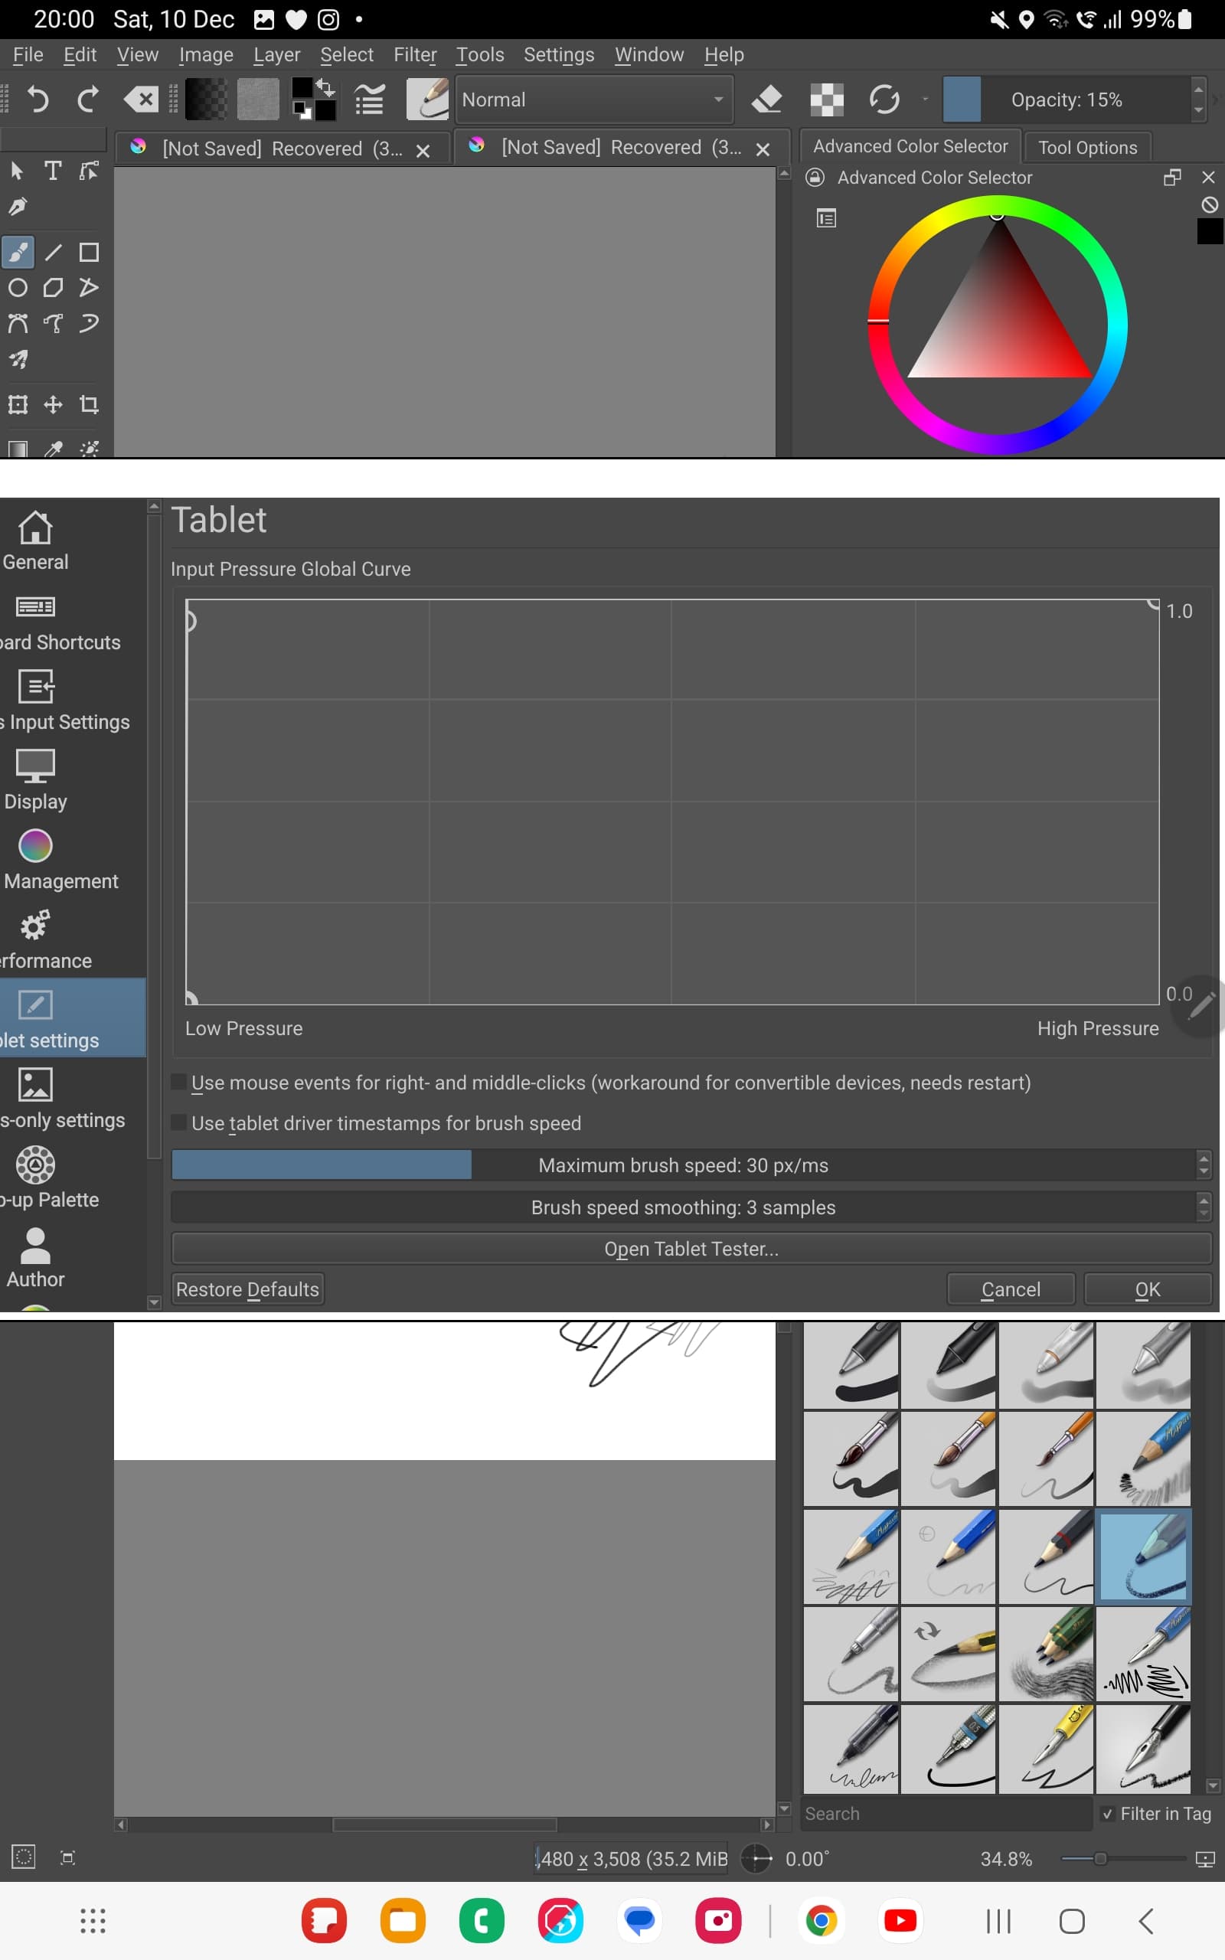This screenshot has height=1960, width=1225.
Task: Adjust the Opacity 15% slider
Action: [x=1067, y=100]
